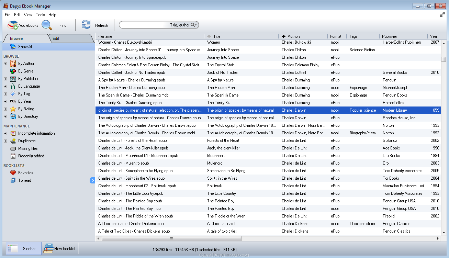Screen dimensions: 449x258
Task: Select Charles de Lint - Mulentro.epub row
Action: pyautogui.click(x=268, y=163)
